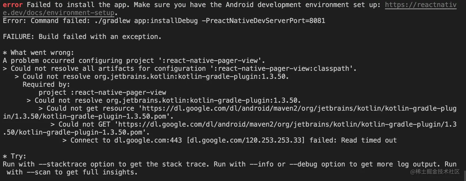Click 'project :react-native-pager-view' line
The width and height of the screenshot is (466, 181).
(x=102, y=93)
